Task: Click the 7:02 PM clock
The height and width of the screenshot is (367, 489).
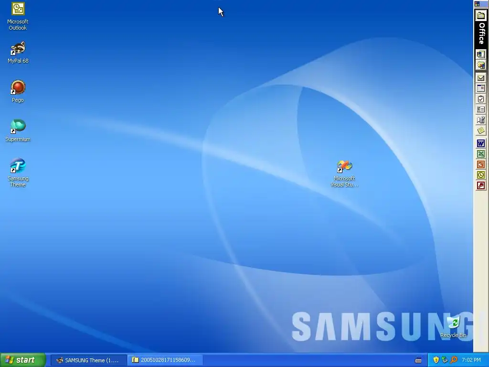Action: (x=471, y=360)
